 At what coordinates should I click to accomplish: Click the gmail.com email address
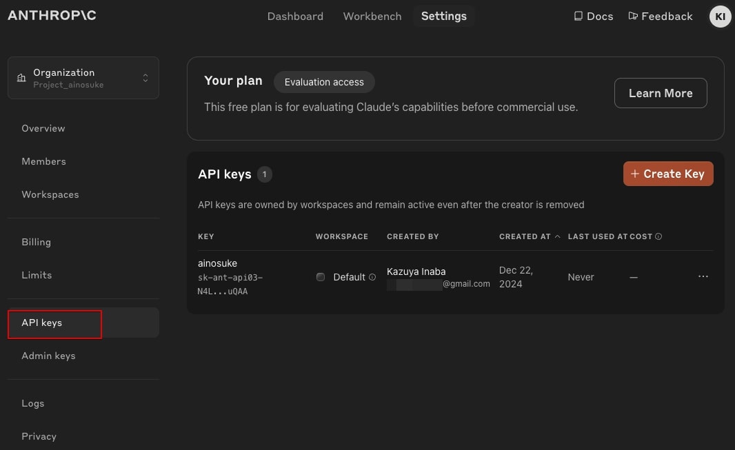pyautogui.click(x=439, y=284)
